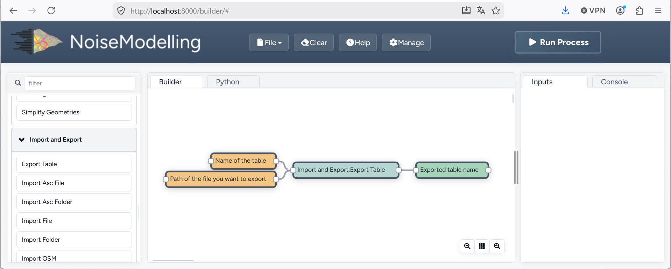Click the NoiseModelling logo

pyautogui.click(x=106, y=42)
